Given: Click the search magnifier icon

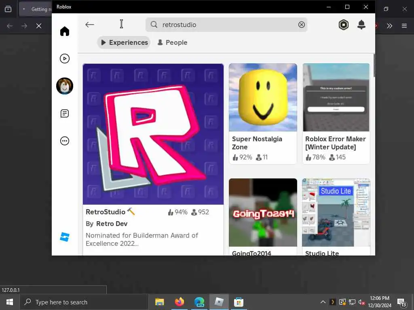Looking at the screenshot, I should (x=154, y=25).
